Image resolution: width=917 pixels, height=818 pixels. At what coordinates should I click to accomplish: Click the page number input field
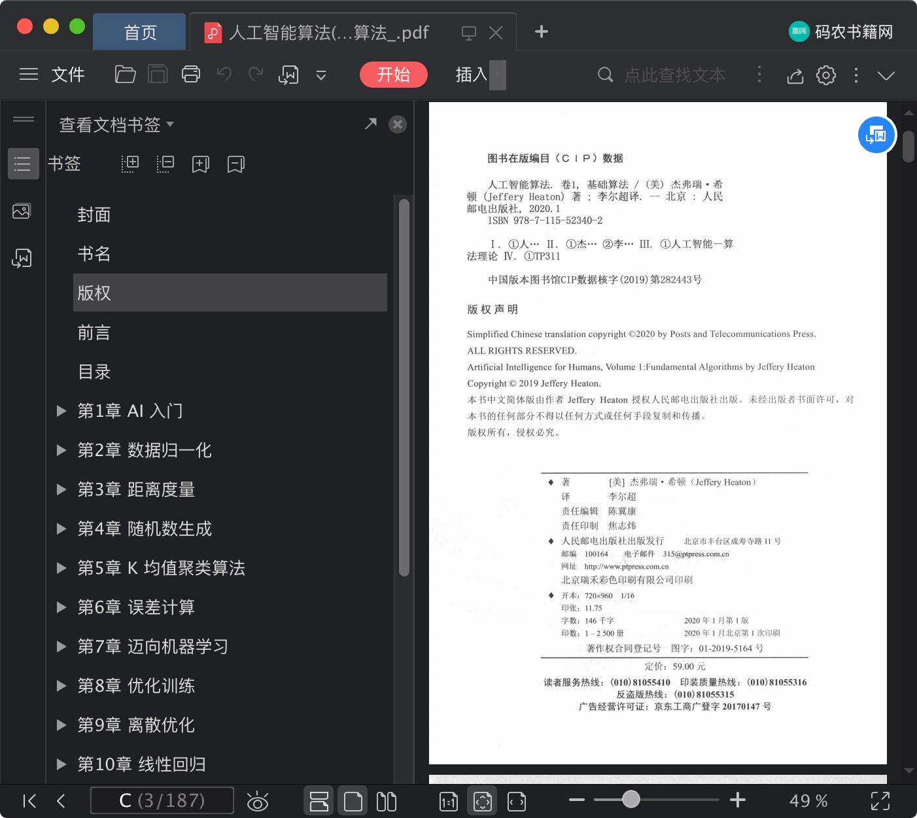click(x=162, y=800)
